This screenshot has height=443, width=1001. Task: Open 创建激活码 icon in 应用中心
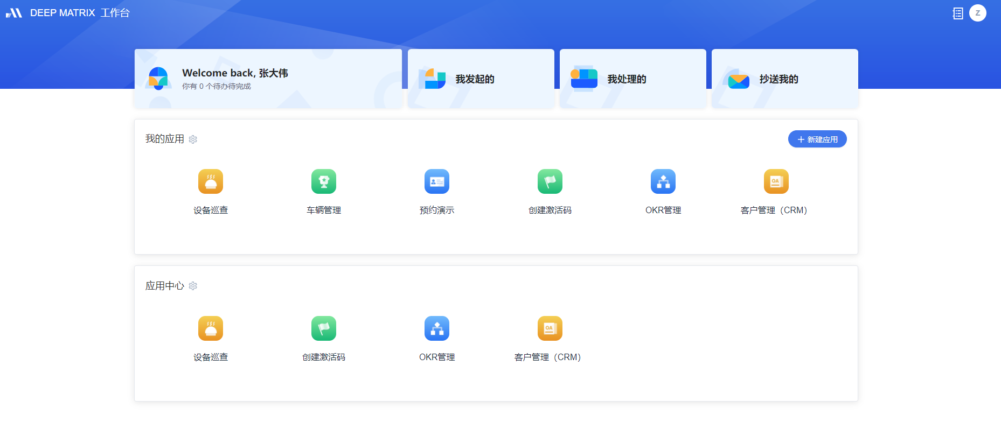tap(324, 328)
